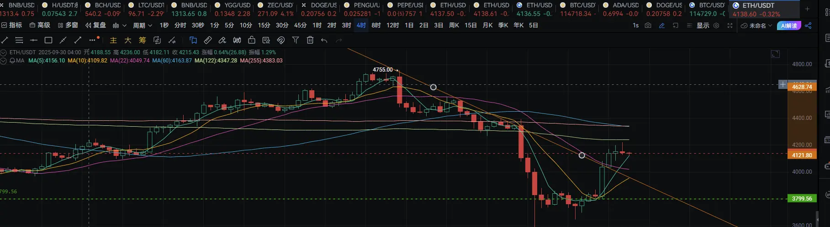Click the 4121.80 current price label
830x227 pixels.
coord(802,155)
